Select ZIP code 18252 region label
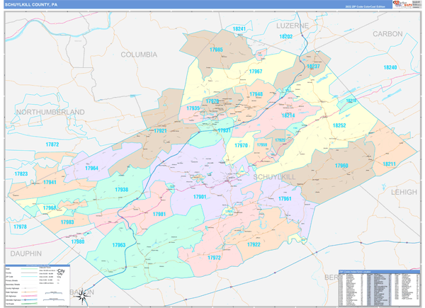 pos(339,125)
